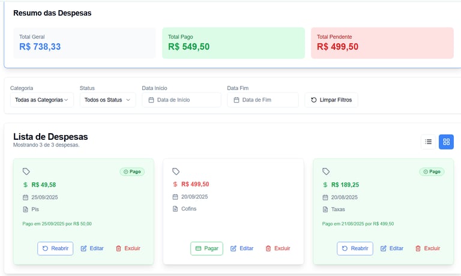Edit the Pis expense

click(x=92, y=248)
